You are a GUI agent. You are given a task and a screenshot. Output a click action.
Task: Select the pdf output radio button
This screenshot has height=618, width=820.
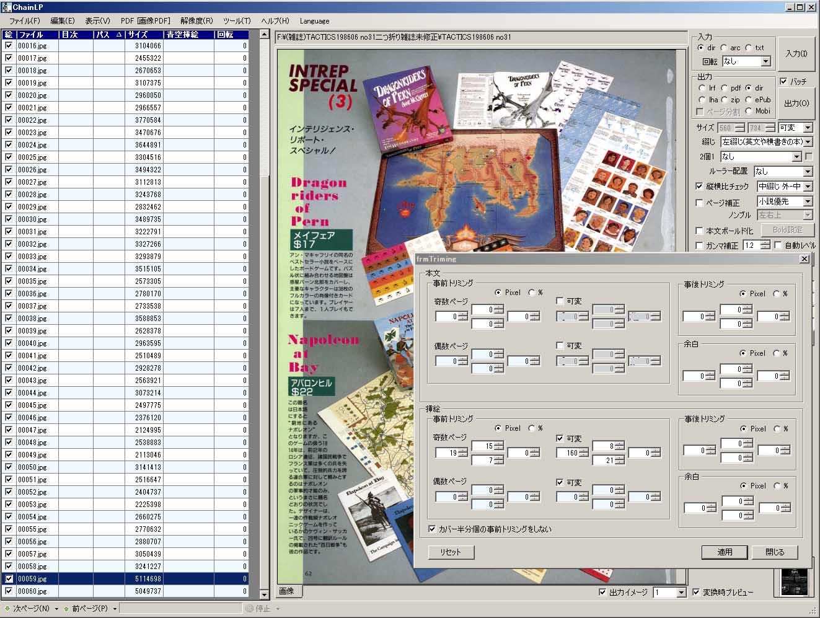point(724,88)
